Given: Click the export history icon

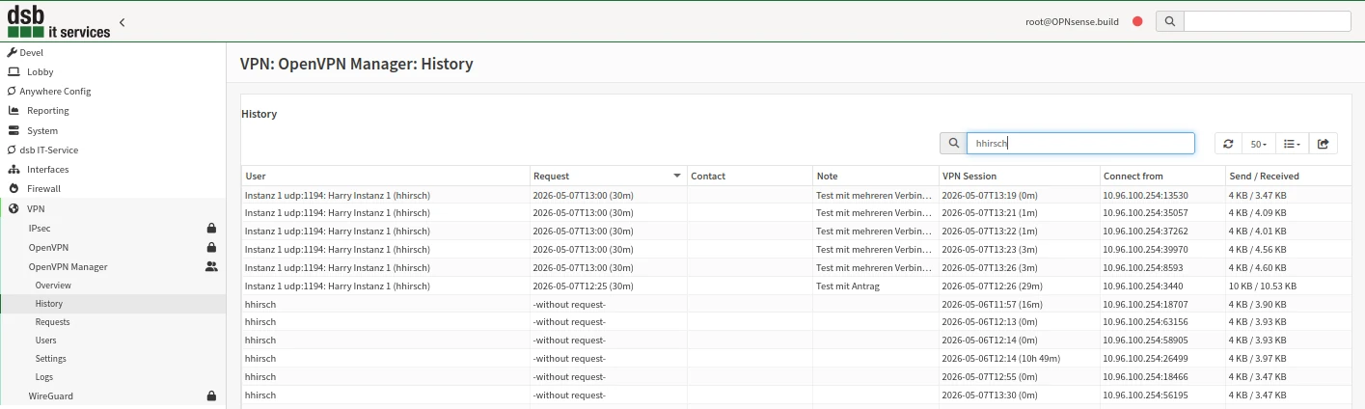Looking at the screenshot, I should (x=1323, y=144).
